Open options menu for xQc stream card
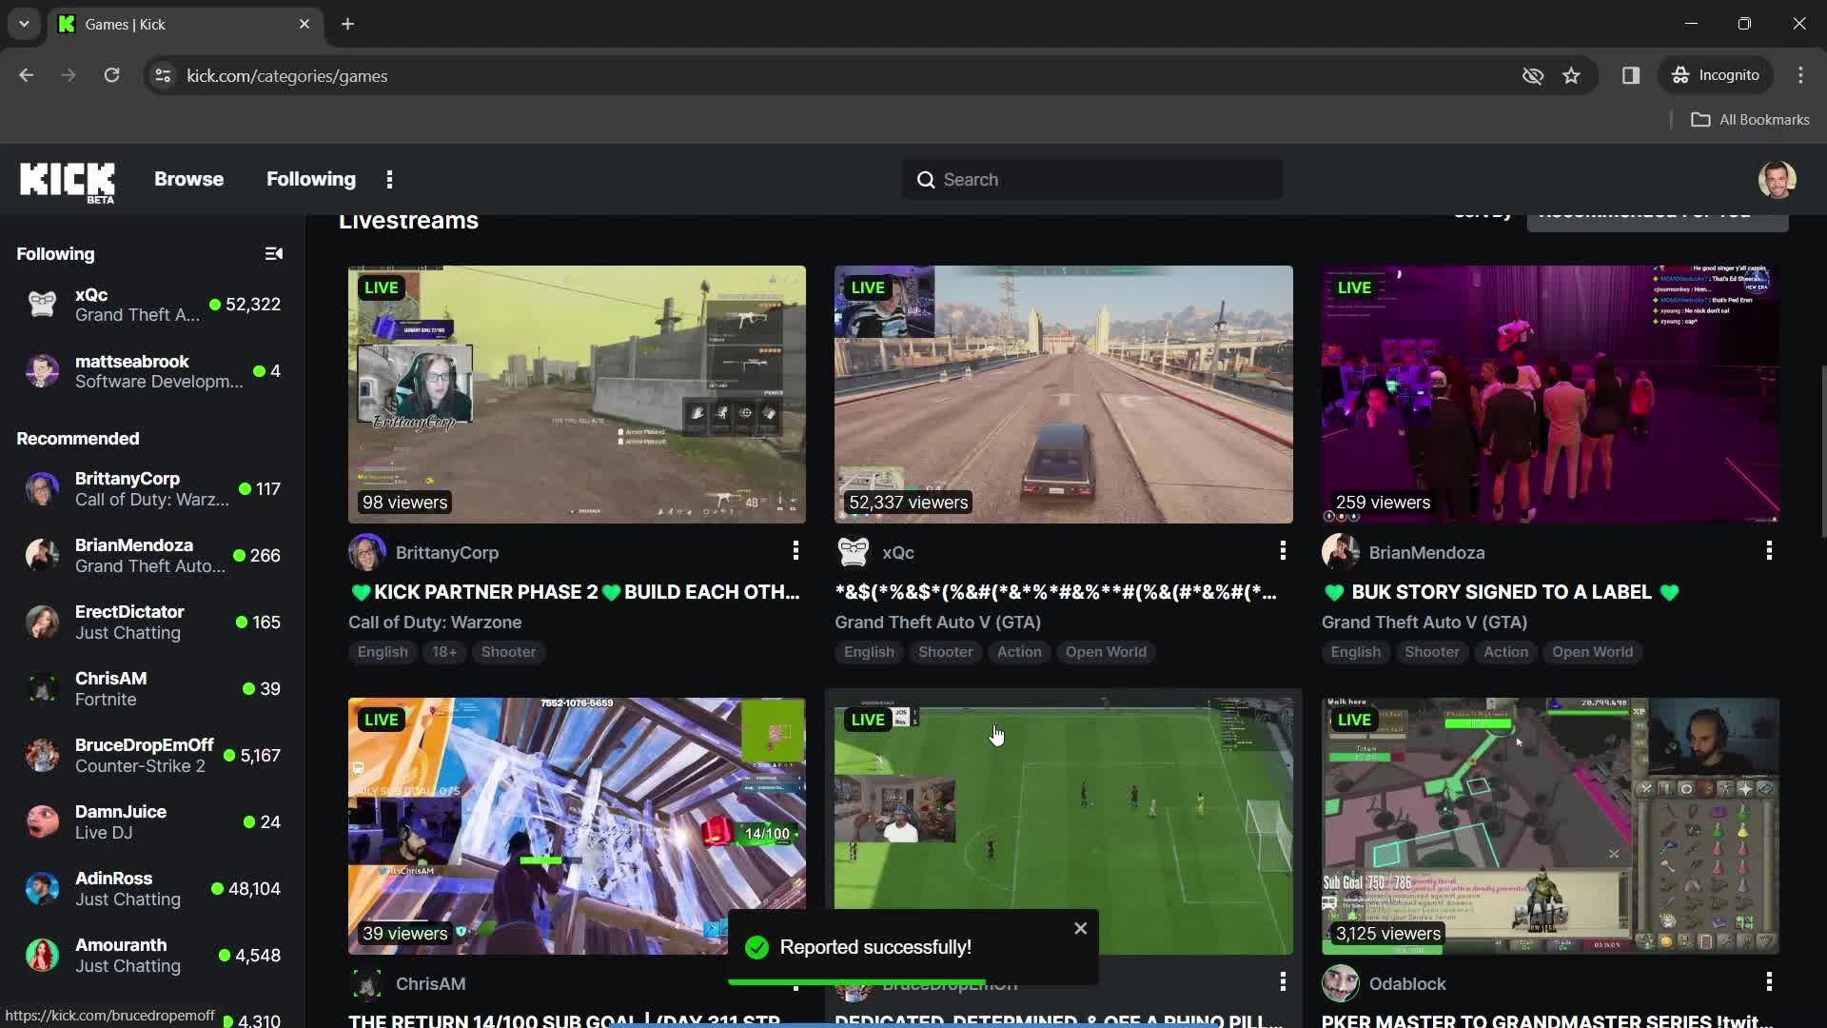Image resolution: width=1827 pixels, height=1028 pixels. click(1283, 550)
